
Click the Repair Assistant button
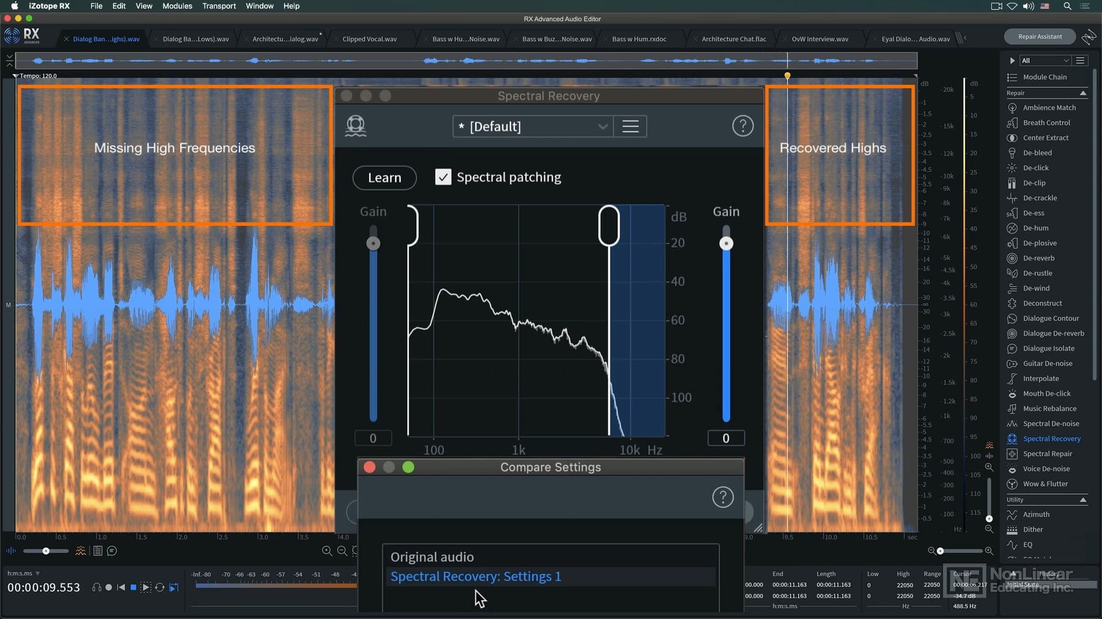(1039, 37)
